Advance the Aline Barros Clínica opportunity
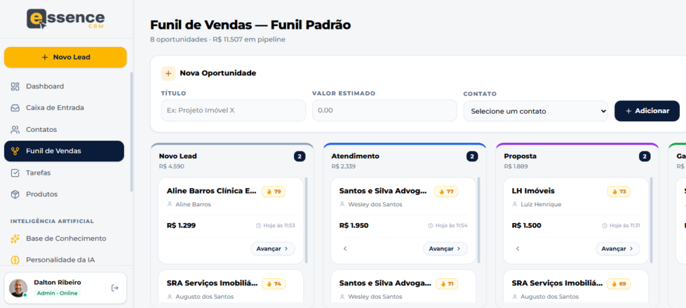The height and width of the screenshot is (308, 686). pyautogui.click(x=273, y=248)
